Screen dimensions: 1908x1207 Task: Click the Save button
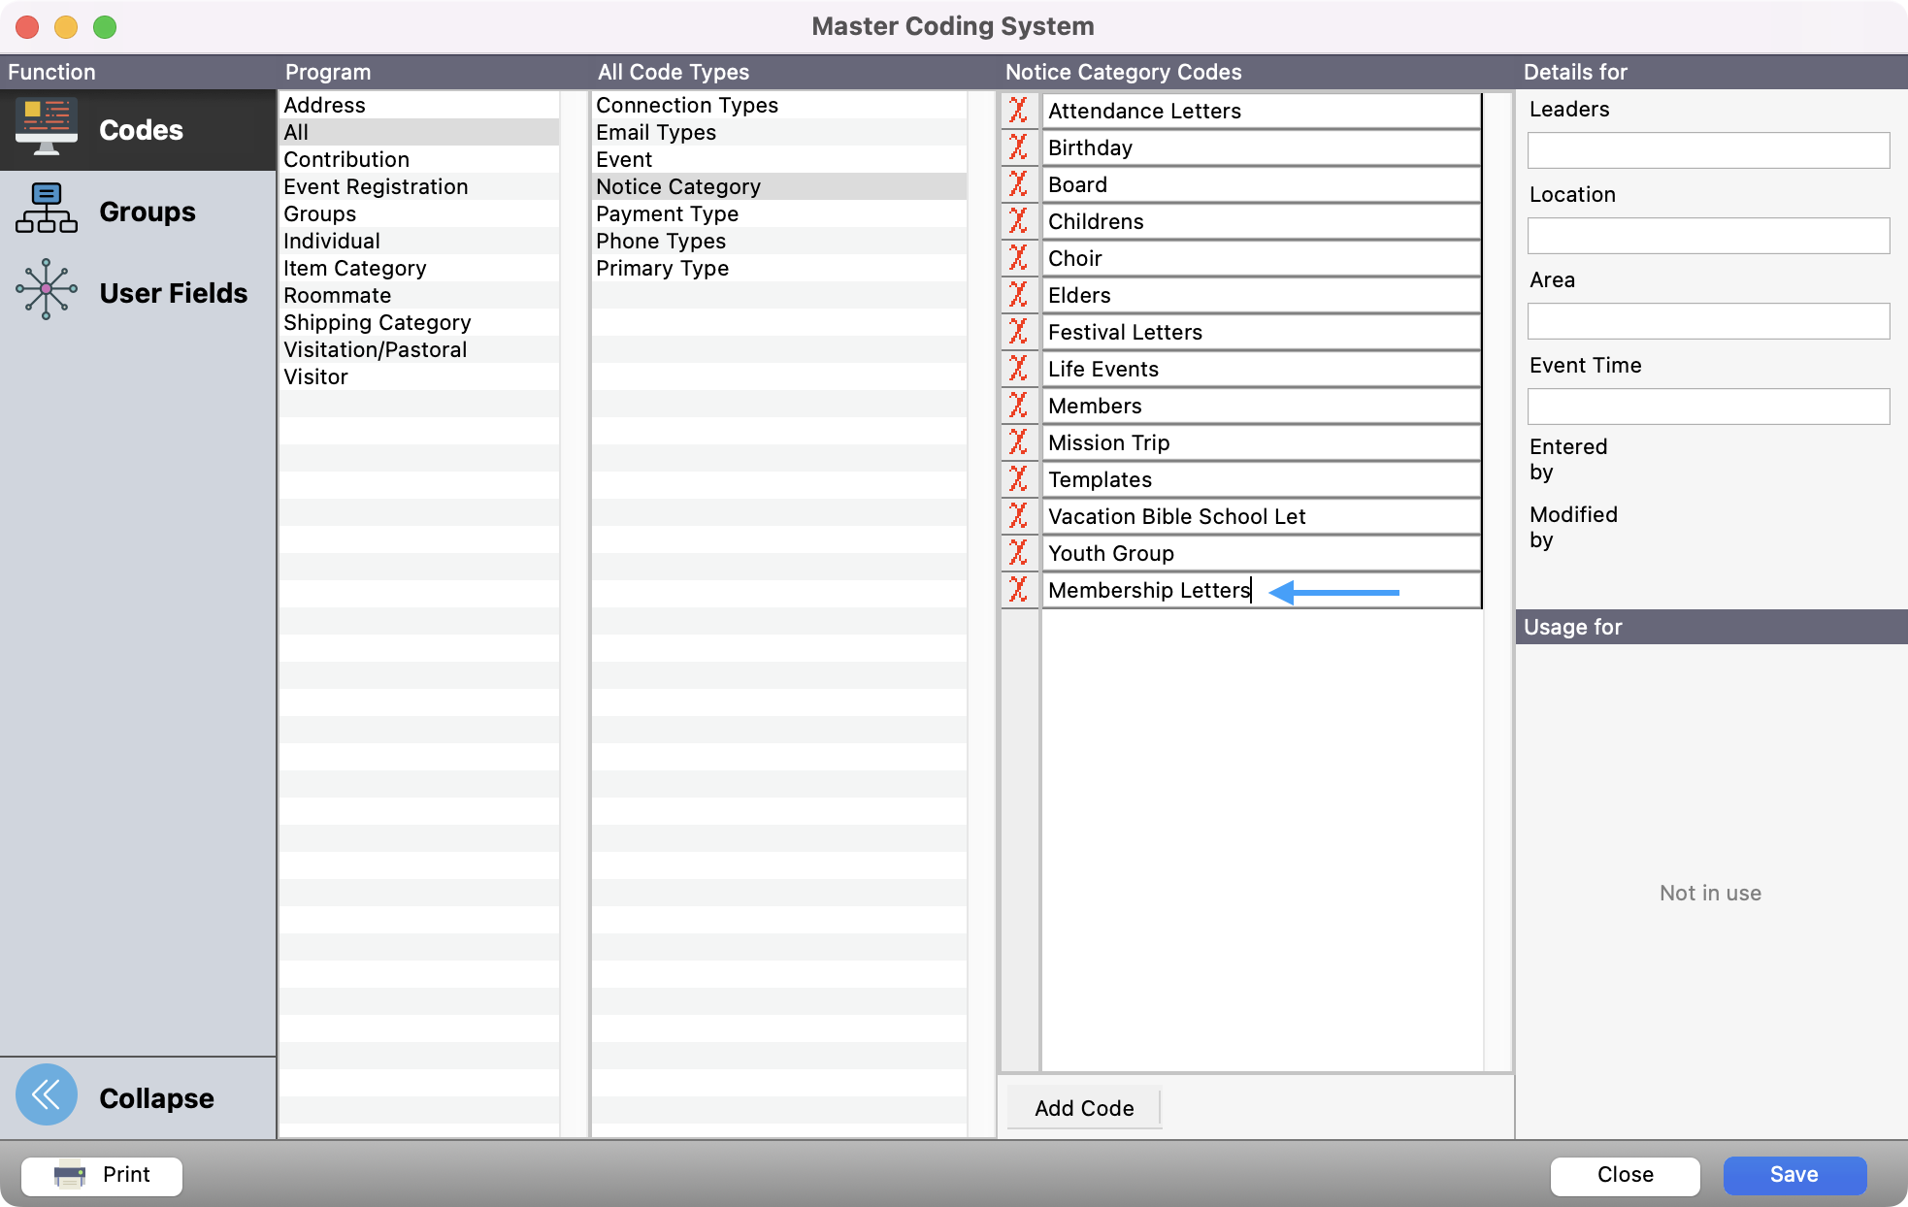coord(1794,1174)
